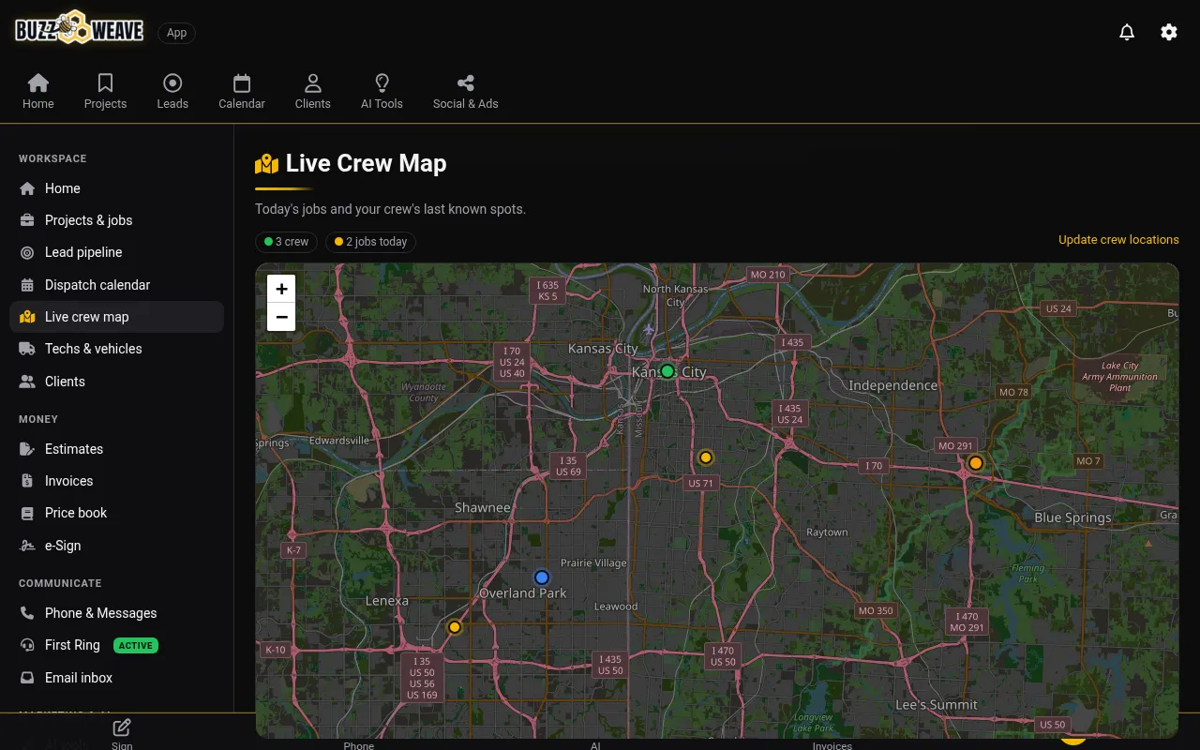Open Clients in the top navigation
Viewport: 1200px width, 750px height.
coord(313,92)
